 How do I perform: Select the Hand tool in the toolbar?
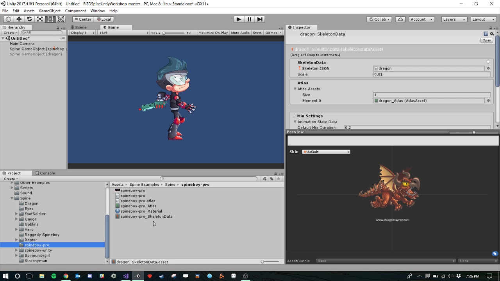coord(8,19)
